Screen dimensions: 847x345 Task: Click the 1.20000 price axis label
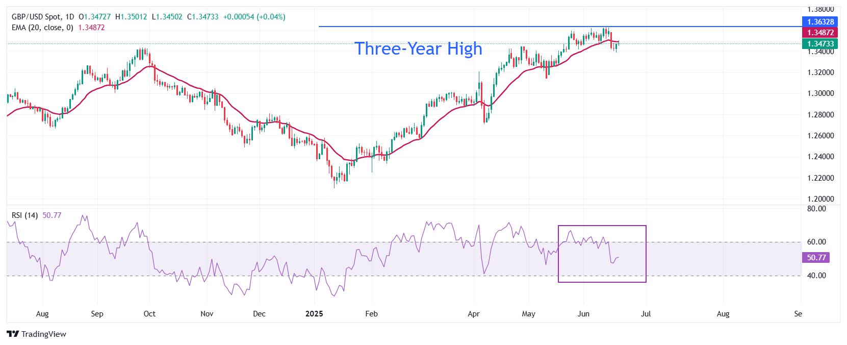coord(820,199)
